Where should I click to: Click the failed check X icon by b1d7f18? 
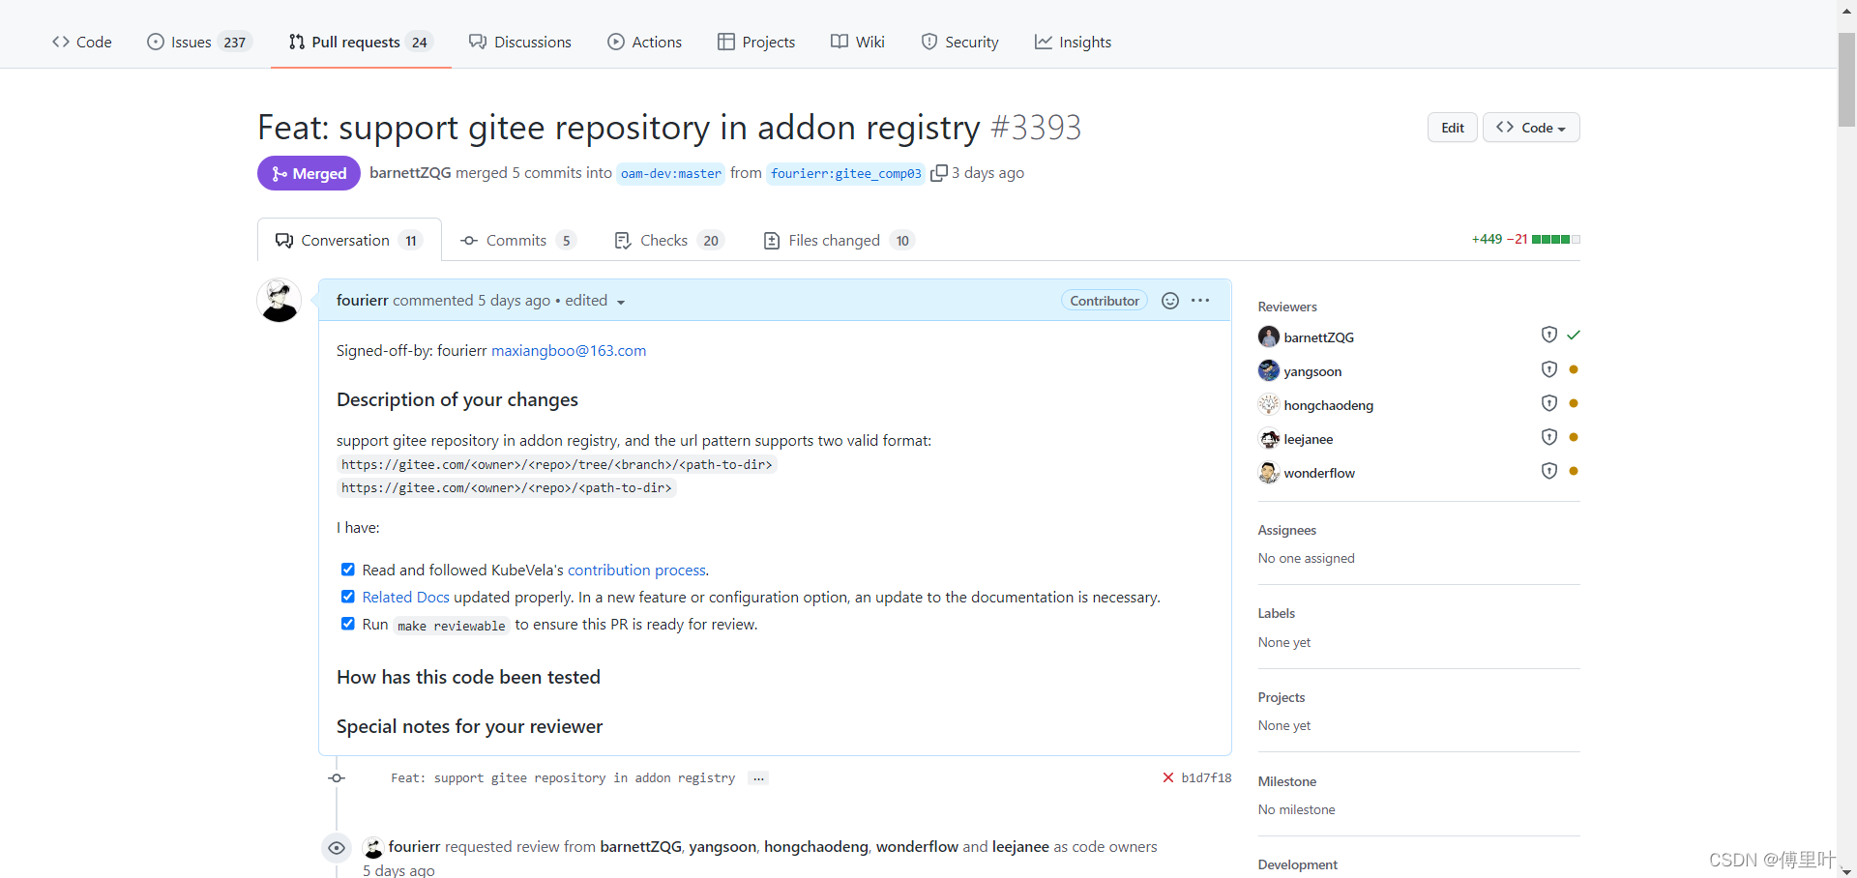[1168, 777]
